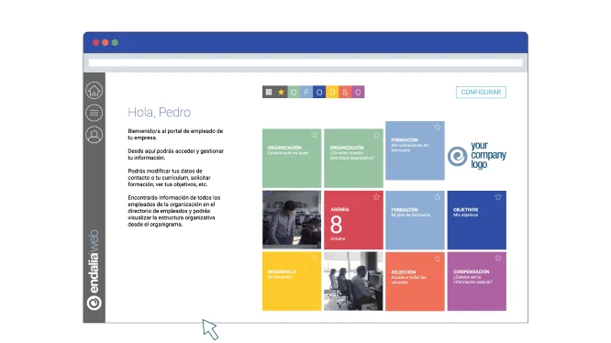Open the Agenda tile showing 8 Octubre
Image resolution: width=611 pixels, height=343 pixels.
[353, 220]
